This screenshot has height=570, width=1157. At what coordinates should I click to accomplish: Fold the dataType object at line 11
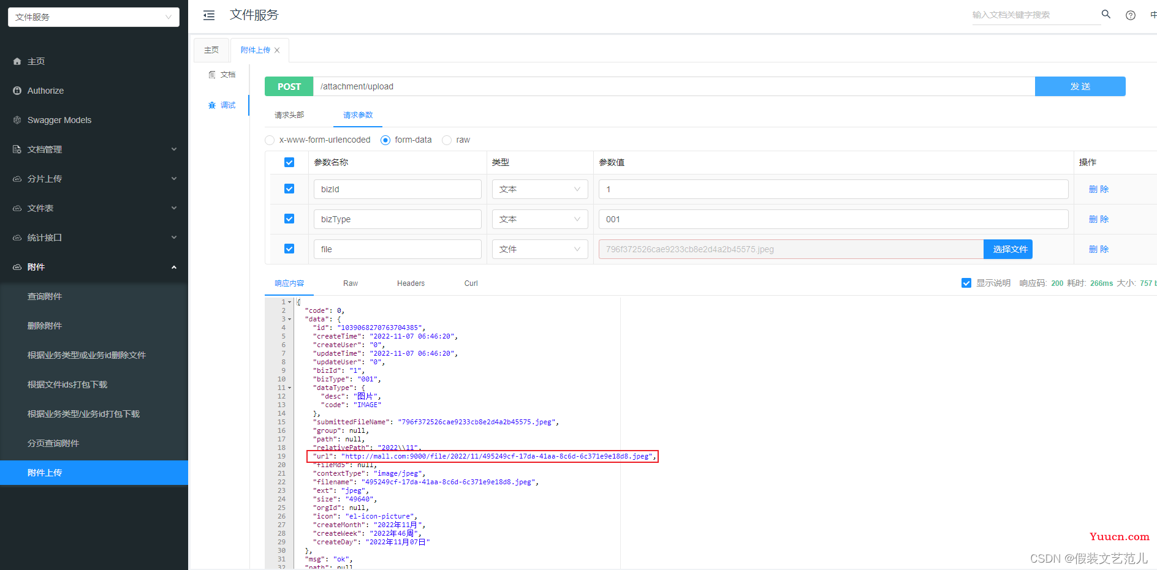coord(289,388)
